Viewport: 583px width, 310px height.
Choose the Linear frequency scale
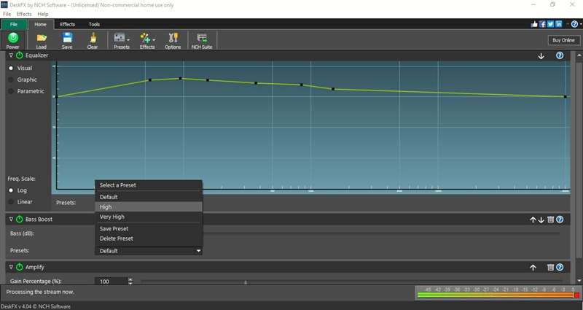click(11, 202)
